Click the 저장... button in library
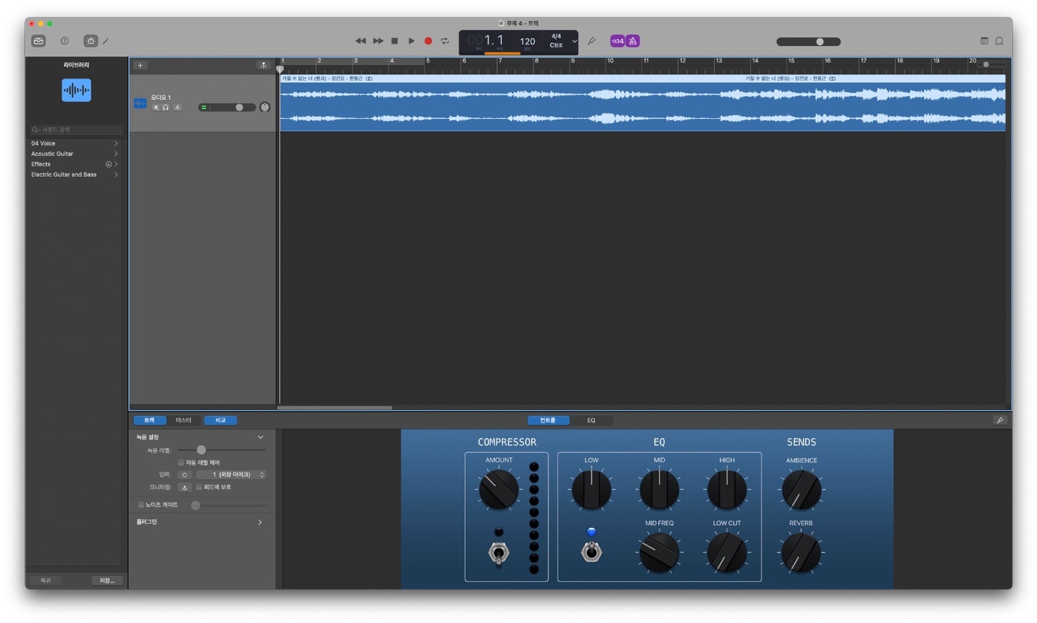 tap(107, 581)
